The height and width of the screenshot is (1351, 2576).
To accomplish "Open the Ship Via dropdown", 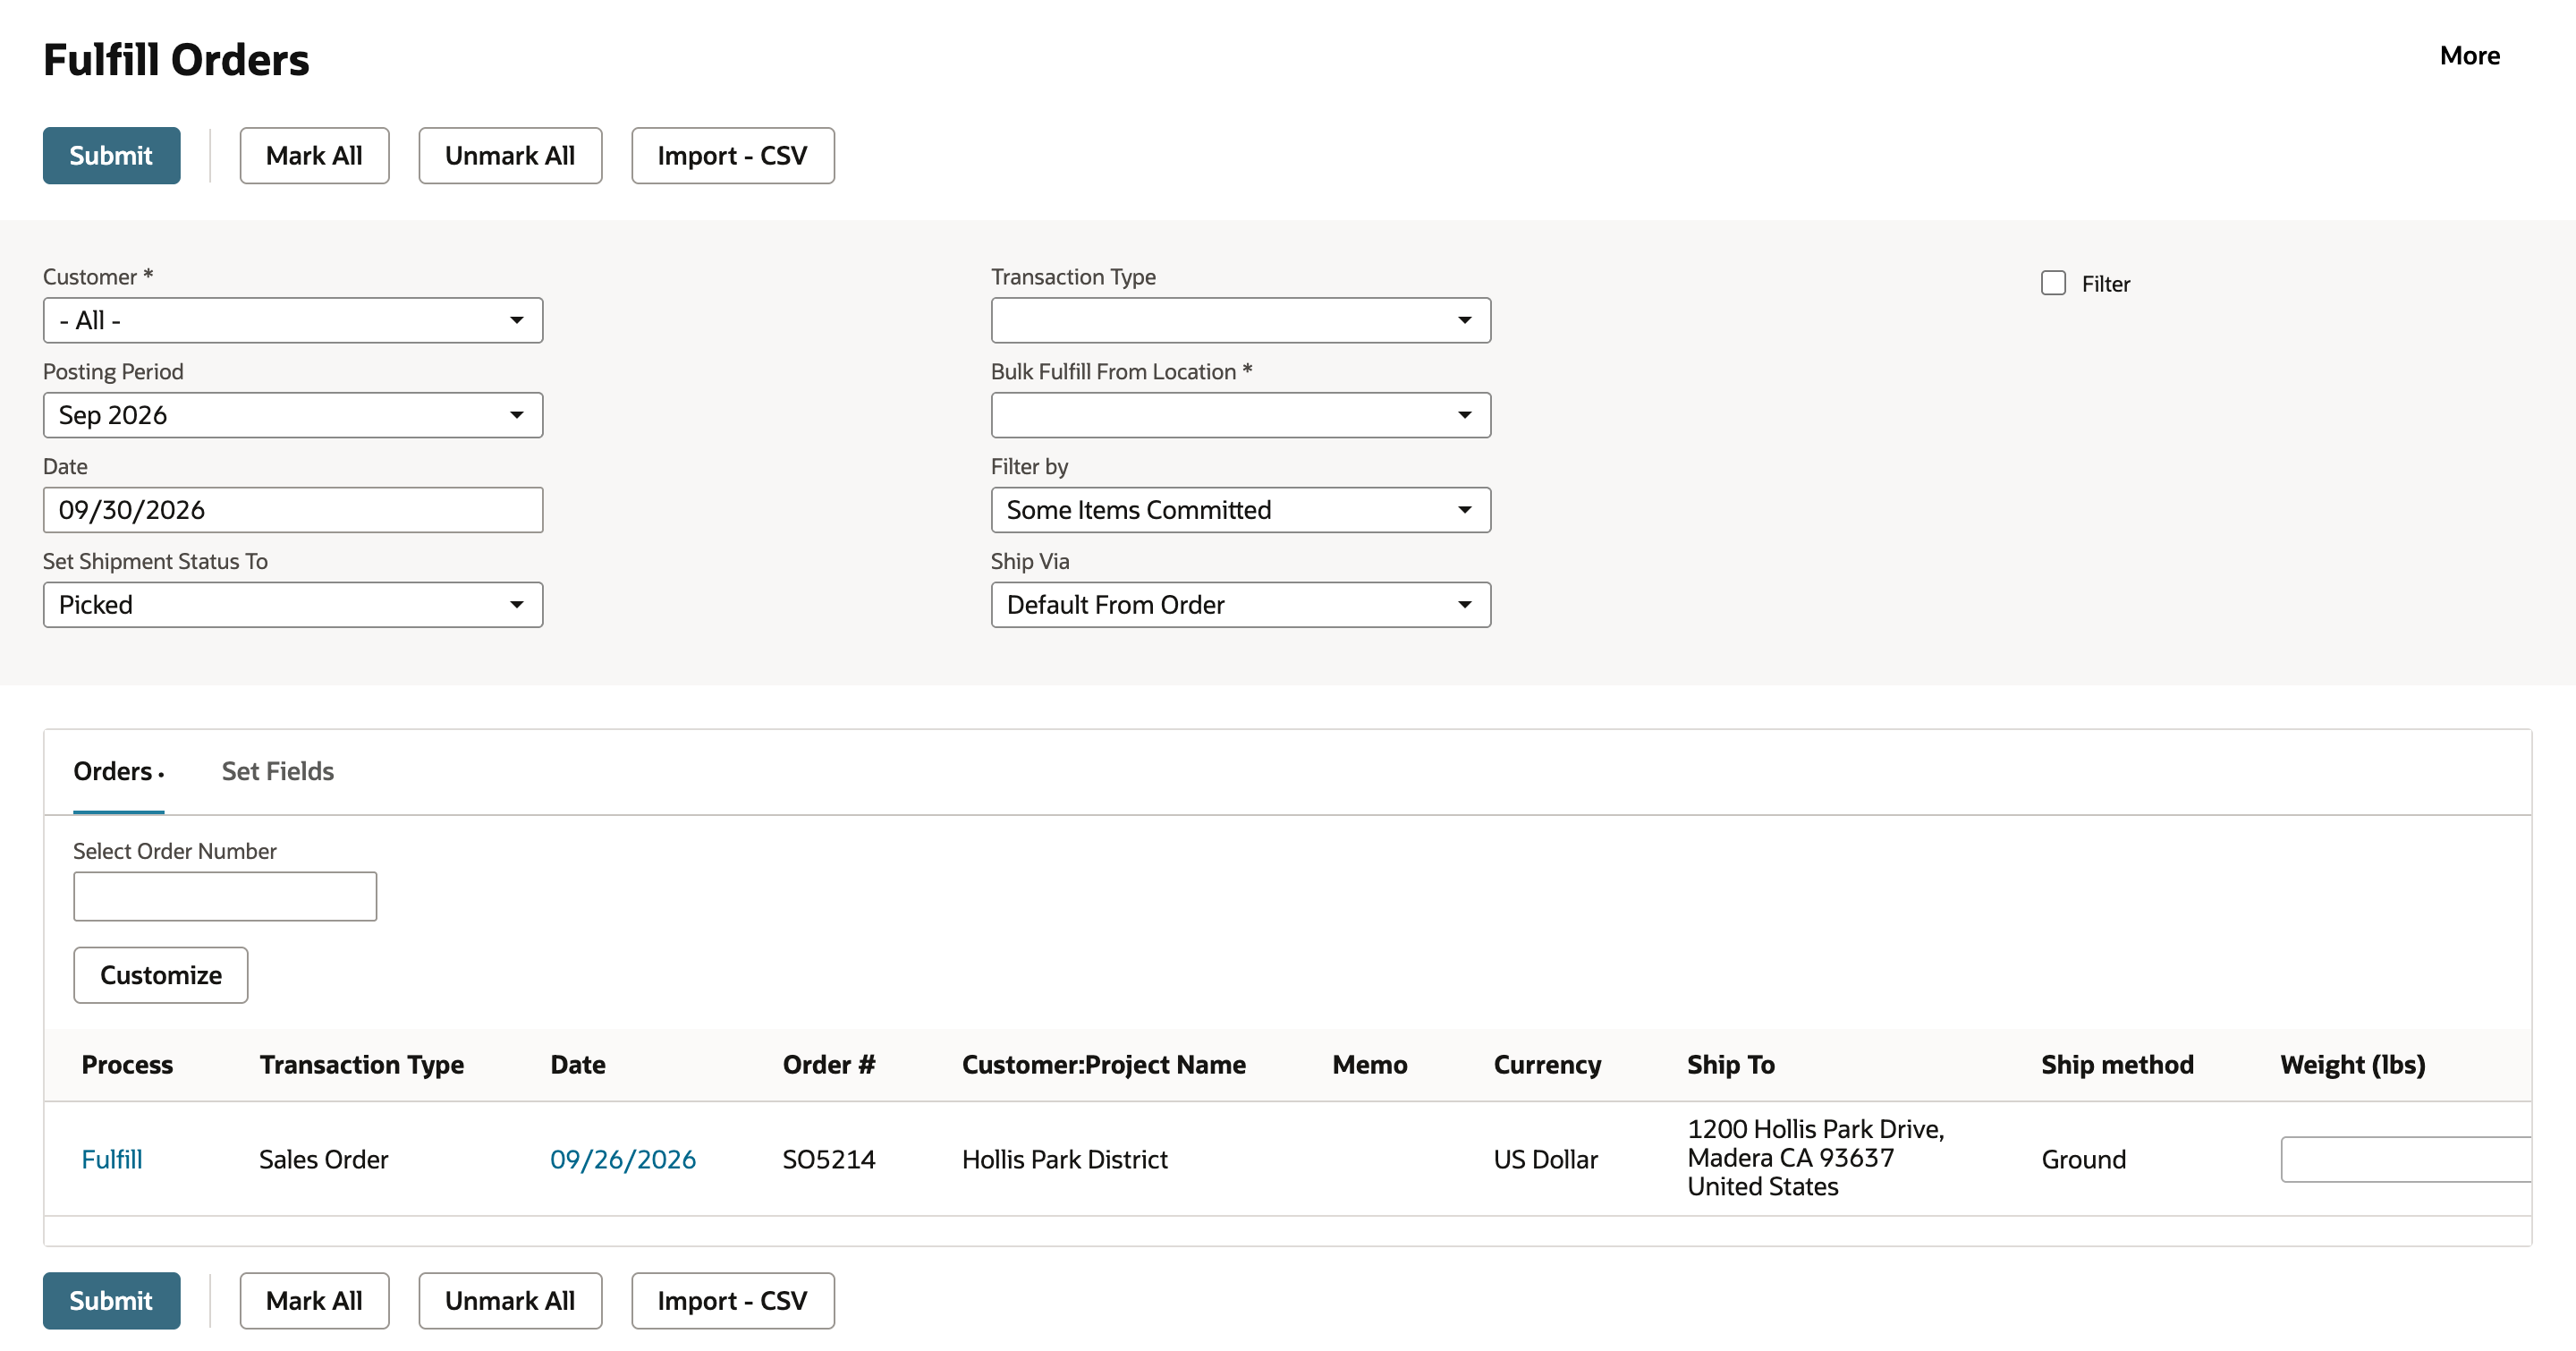I will pyautogui.click(x=1240, y=605).
